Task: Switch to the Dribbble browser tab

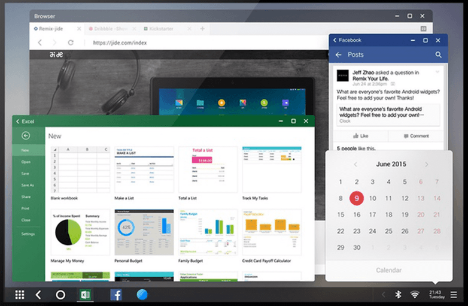Action: click(x=108, y=29)
